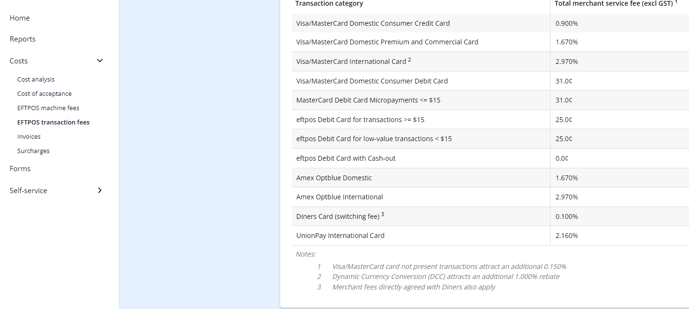Screen dimensions: 689x309
Task: Click the Transaction category column header
Action: point(329,4)
